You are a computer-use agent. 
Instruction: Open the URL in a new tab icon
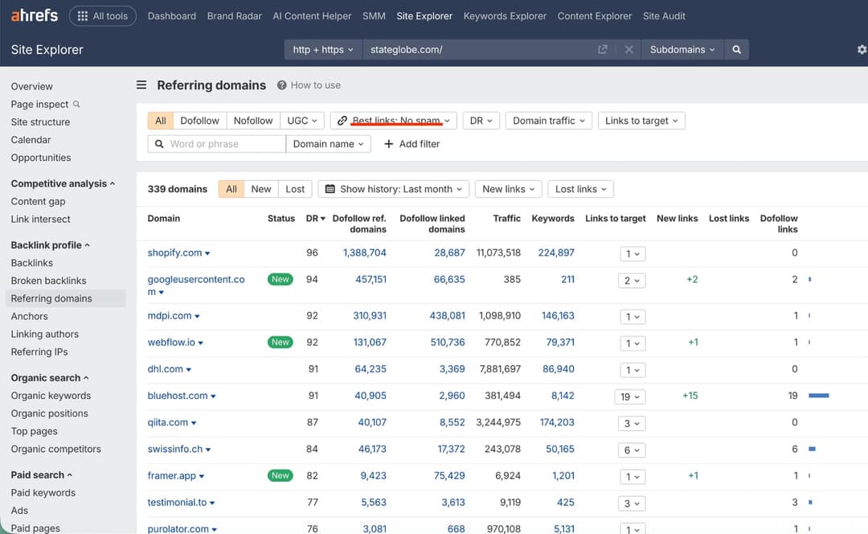(602, 49)
